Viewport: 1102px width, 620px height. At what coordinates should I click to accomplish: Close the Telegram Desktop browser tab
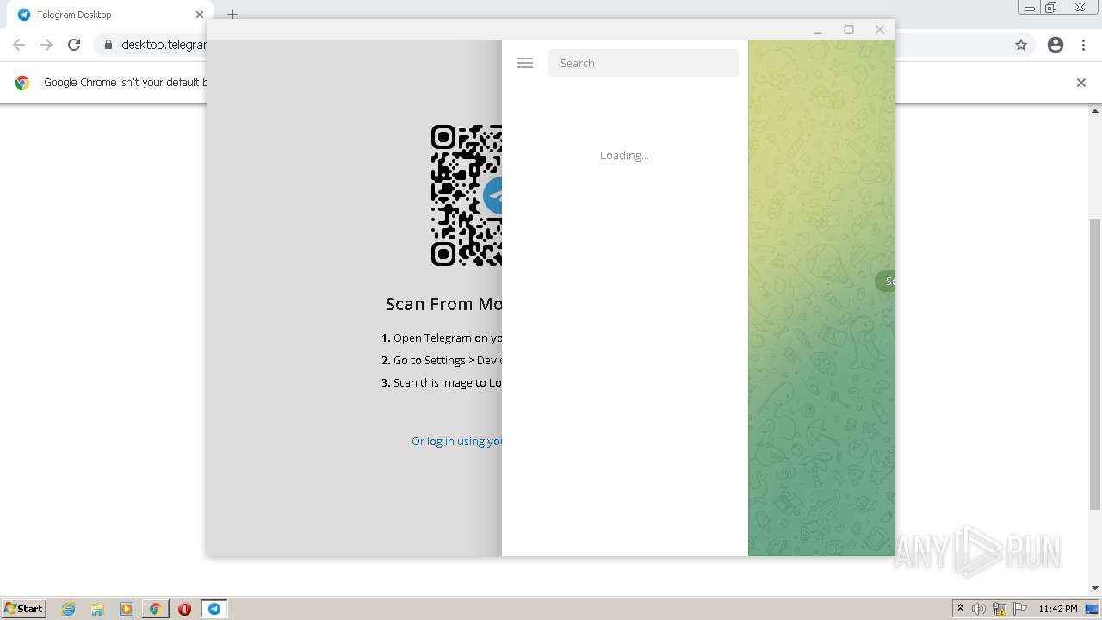click(199, 15)
